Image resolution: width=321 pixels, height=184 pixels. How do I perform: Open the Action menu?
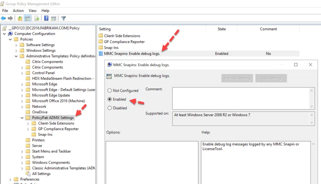tap(18, 11)
